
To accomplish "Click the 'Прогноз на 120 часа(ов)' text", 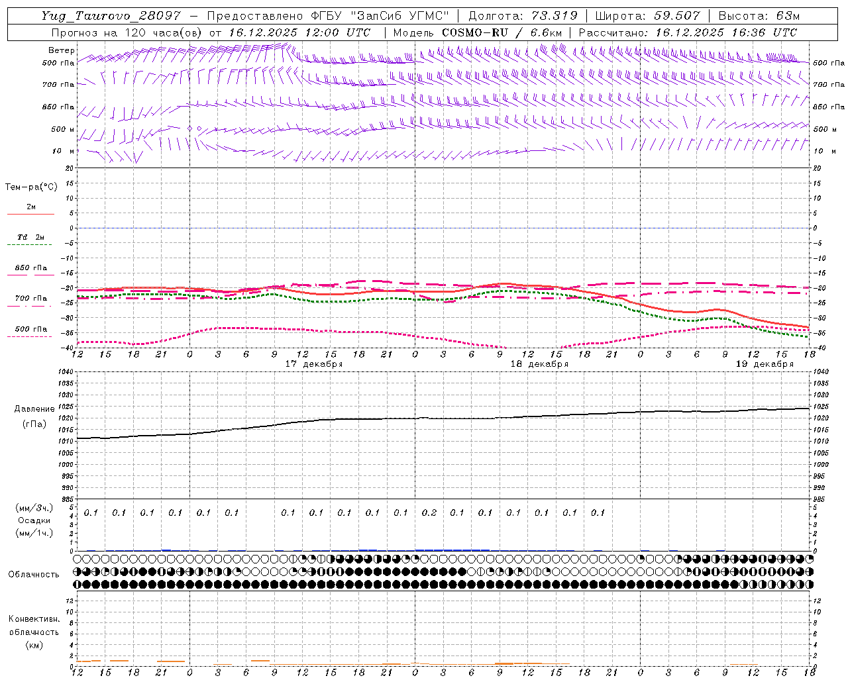I will (x=127, y=32).
